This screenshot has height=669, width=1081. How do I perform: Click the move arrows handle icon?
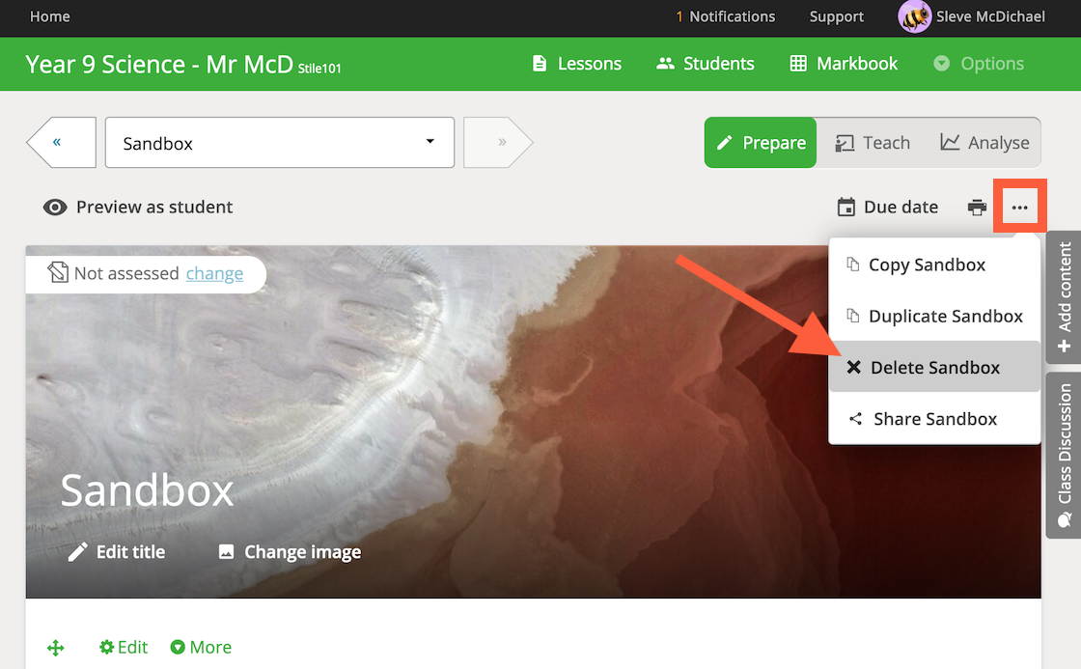56,648
